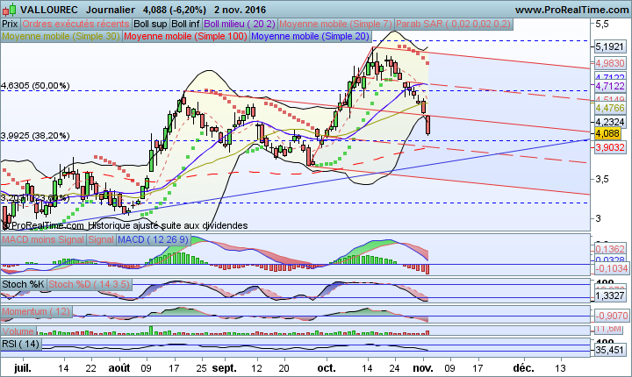
Task: Click the candlestick icon beside VALLOUREC title
Action: coord(10,9)
